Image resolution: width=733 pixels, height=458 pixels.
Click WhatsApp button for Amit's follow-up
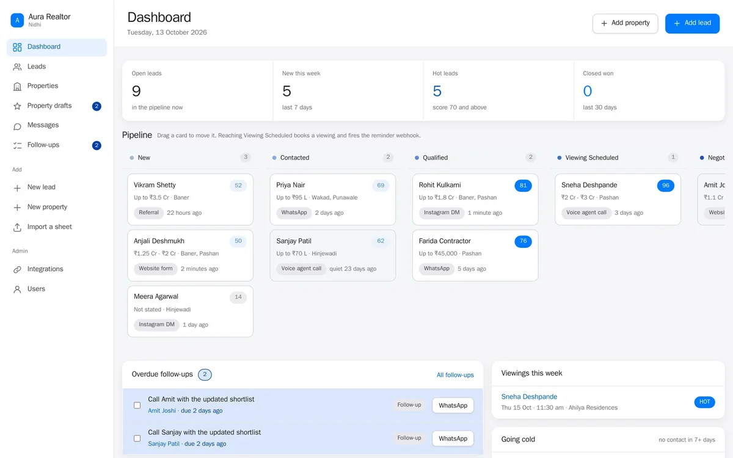tap(453, 405)
